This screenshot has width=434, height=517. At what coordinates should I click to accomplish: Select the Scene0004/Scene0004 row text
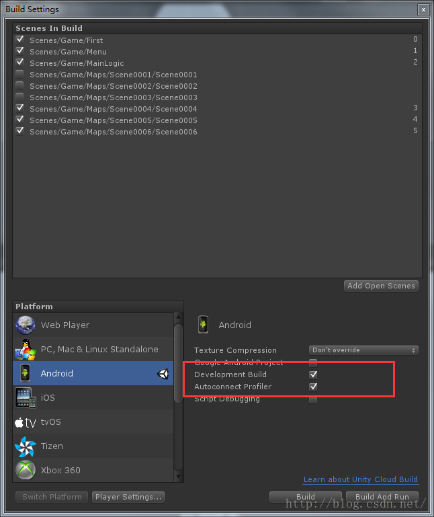pyautogui.click(x=114, y=109)
